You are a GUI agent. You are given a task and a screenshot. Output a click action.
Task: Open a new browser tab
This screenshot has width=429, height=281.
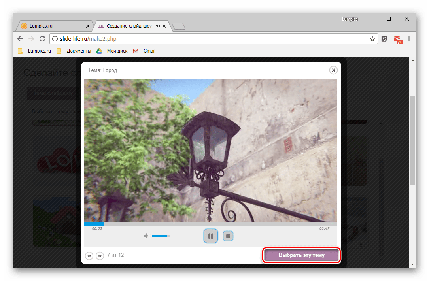pos(179,26)
